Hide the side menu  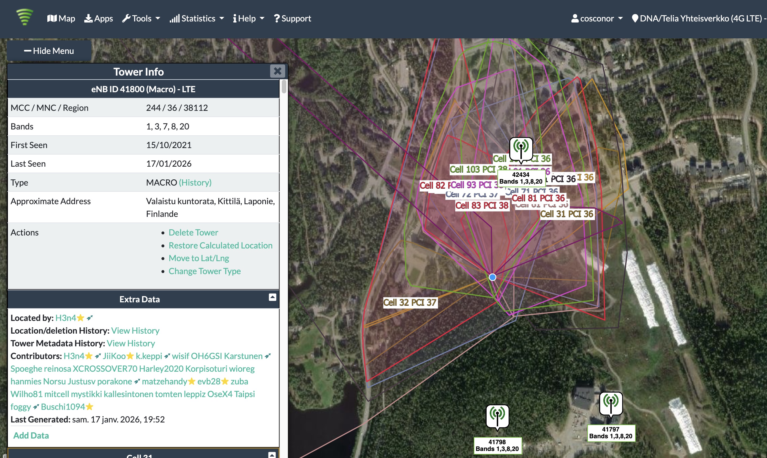point(49,51)
